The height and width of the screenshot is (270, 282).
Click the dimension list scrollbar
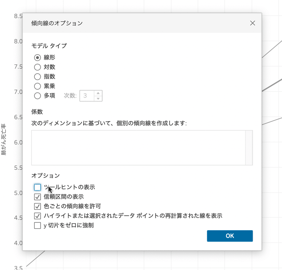249,147
